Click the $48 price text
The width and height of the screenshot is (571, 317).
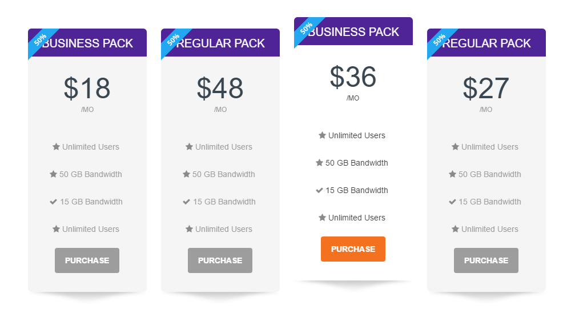220,89
